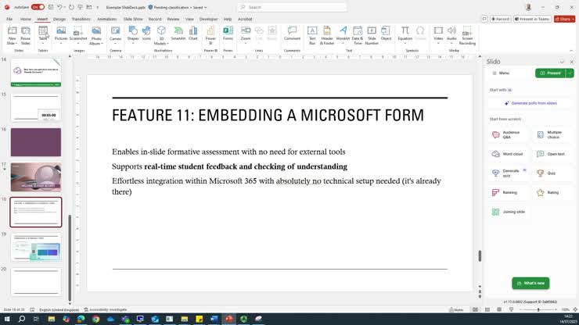Create an Open text poll

[552, 154]
